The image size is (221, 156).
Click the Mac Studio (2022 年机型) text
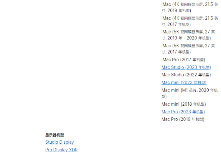click(186, 75)
